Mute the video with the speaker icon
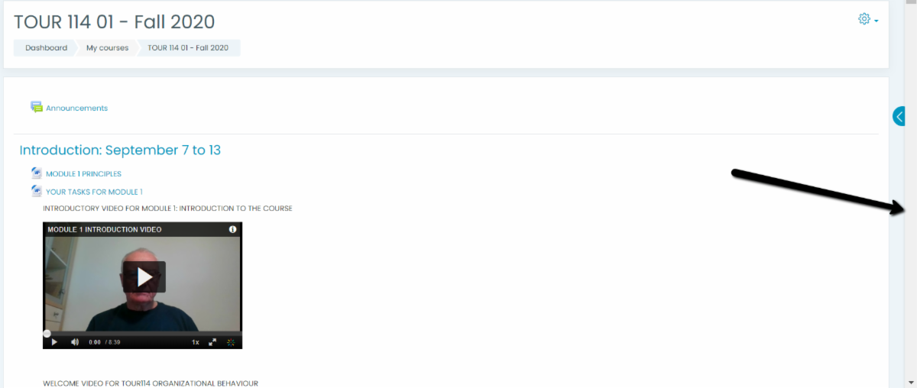Viewport: 917px width, 388px height. (x=75, y=342)
